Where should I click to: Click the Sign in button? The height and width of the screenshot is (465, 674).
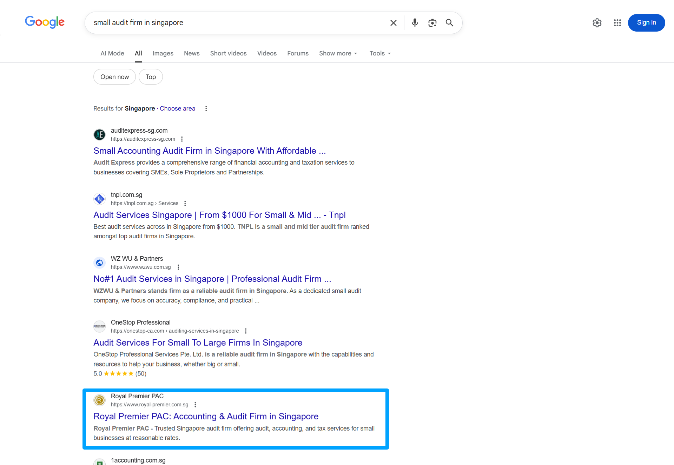coord(646,23)
